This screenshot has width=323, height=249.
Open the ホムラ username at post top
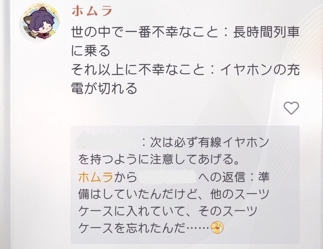pyautogui.click(x=92, y=11)
